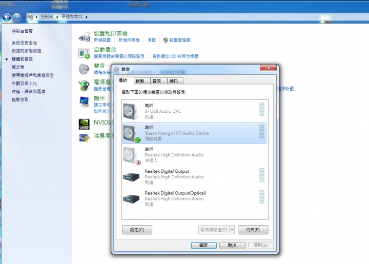Click the unplugged Realtek speaker icon
This screenshot has width=369, height=264.
(132, 155)
